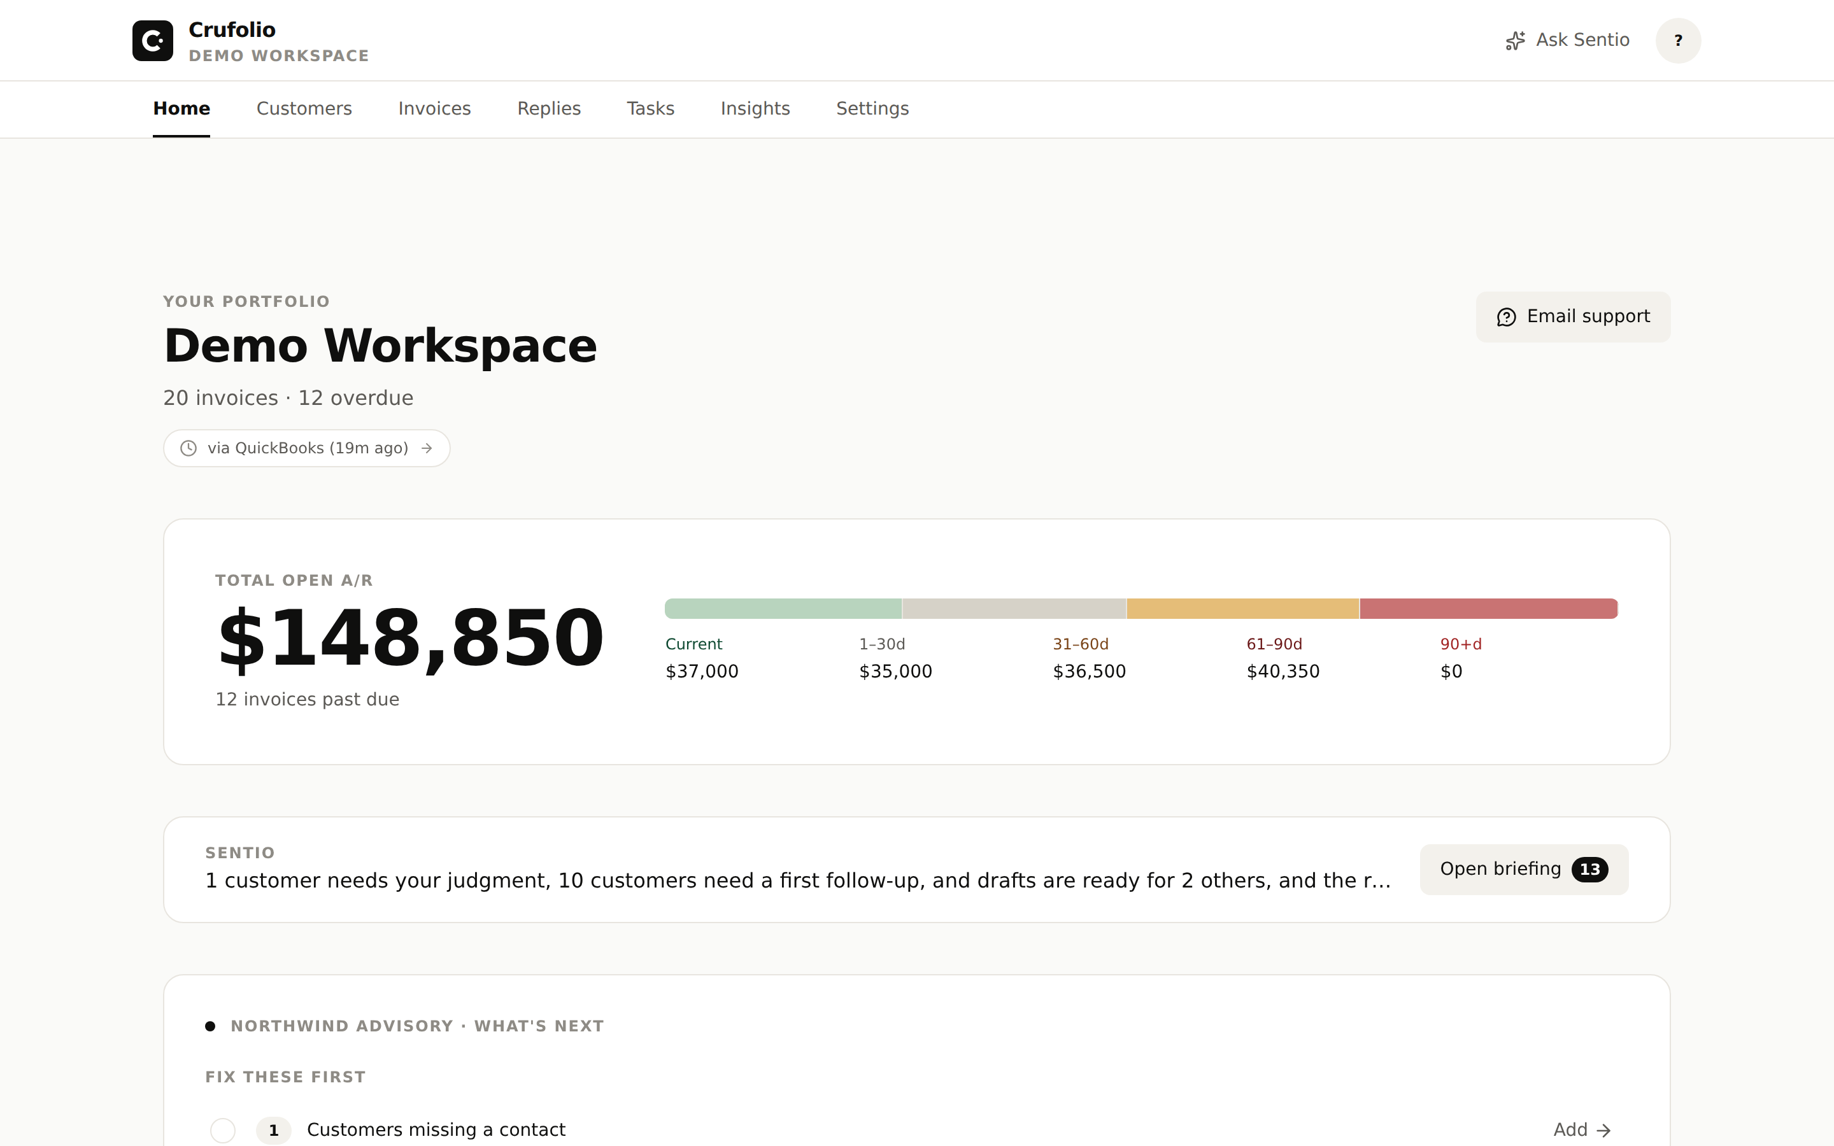Open the Replies tab
Viewport: 1834px width, 1146px height.
click(x=549, y=108)
